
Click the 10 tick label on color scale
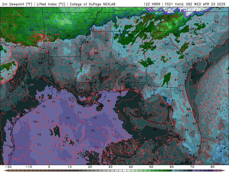[70, 167]
